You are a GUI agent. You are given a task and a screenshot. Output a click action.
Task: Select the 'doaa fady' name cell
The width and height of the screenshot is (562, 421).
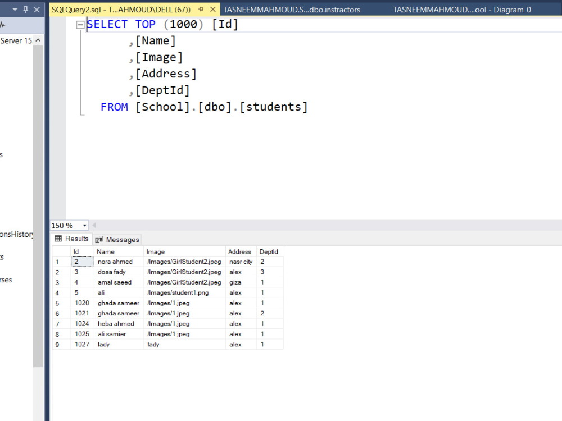(119, 272)
